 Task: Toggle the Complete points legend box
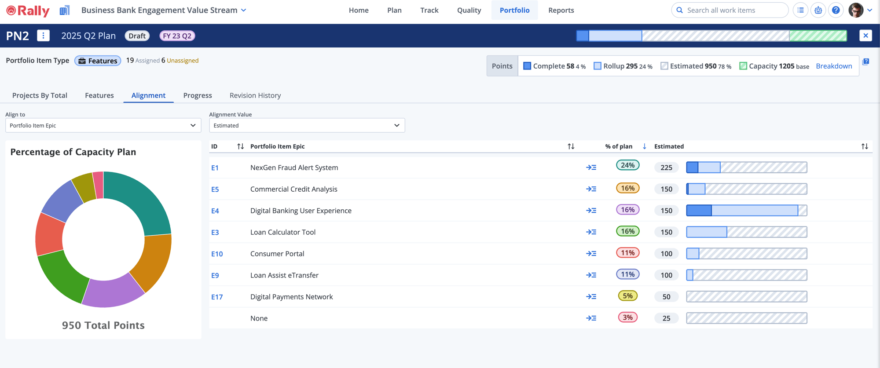click(x=527, y=66)
